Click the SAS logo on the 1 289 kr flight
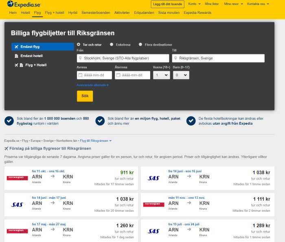285x242 pixels. pyautogui.click(x=153, y=231)
